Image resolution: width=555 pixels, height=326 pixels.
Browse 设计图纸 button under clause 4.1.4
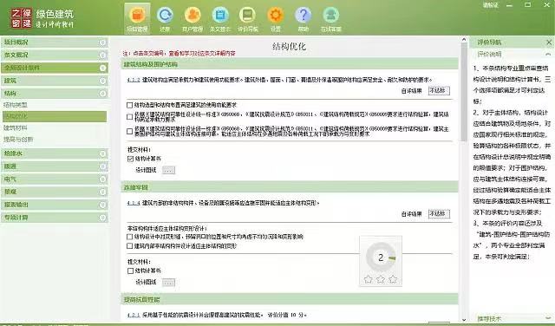(168, 283)
